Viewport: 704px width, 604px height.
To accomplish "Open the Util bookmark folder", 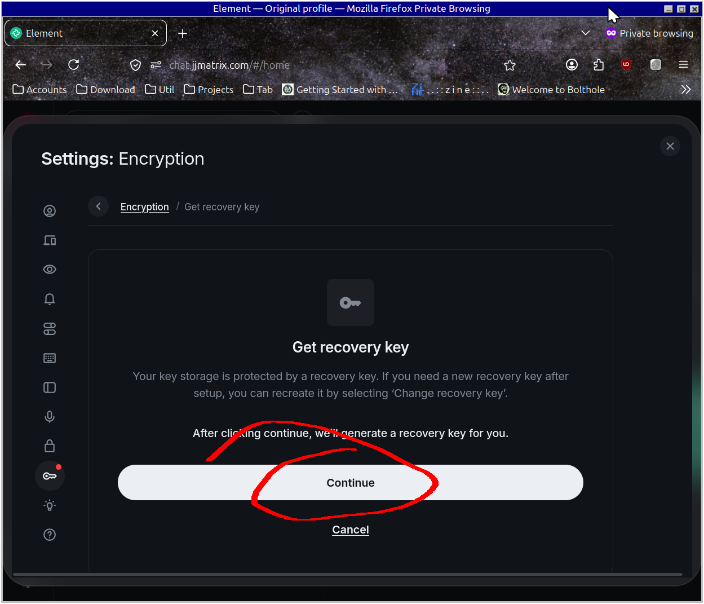I will tap(160, 90).
